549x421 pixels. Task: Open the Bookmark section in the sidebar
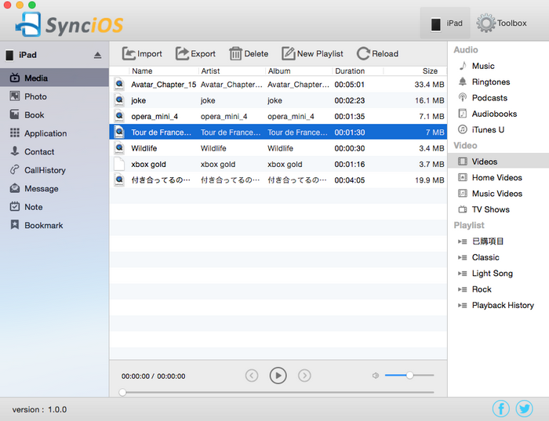54,225
